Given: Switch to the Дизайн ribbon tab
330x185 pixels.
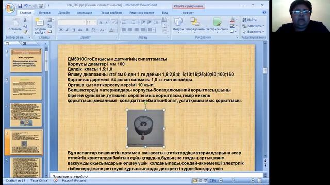Looking at the screenshot, I should click(x=64, y=13).
